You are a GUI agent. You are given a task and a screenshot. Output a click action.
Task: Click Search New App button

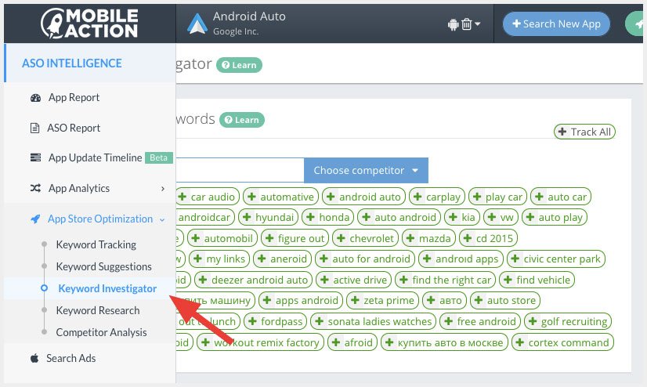click(556, 24)
